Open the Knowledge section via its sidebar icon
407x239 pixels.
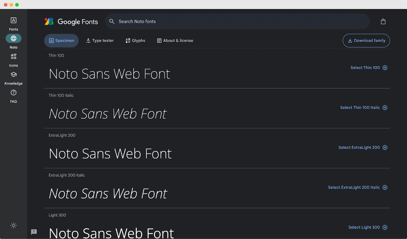point(13,75)
